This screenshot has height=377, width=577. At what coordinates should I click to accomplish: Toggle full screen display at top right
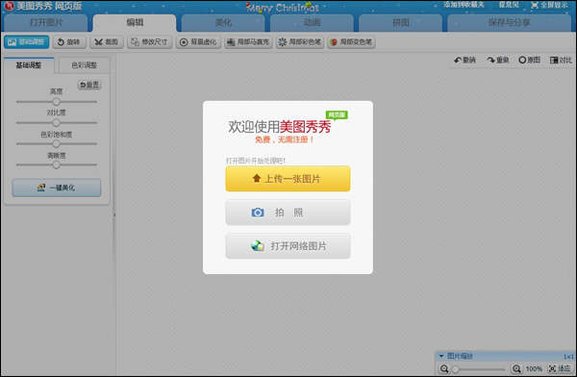click(x=549, y=5)
